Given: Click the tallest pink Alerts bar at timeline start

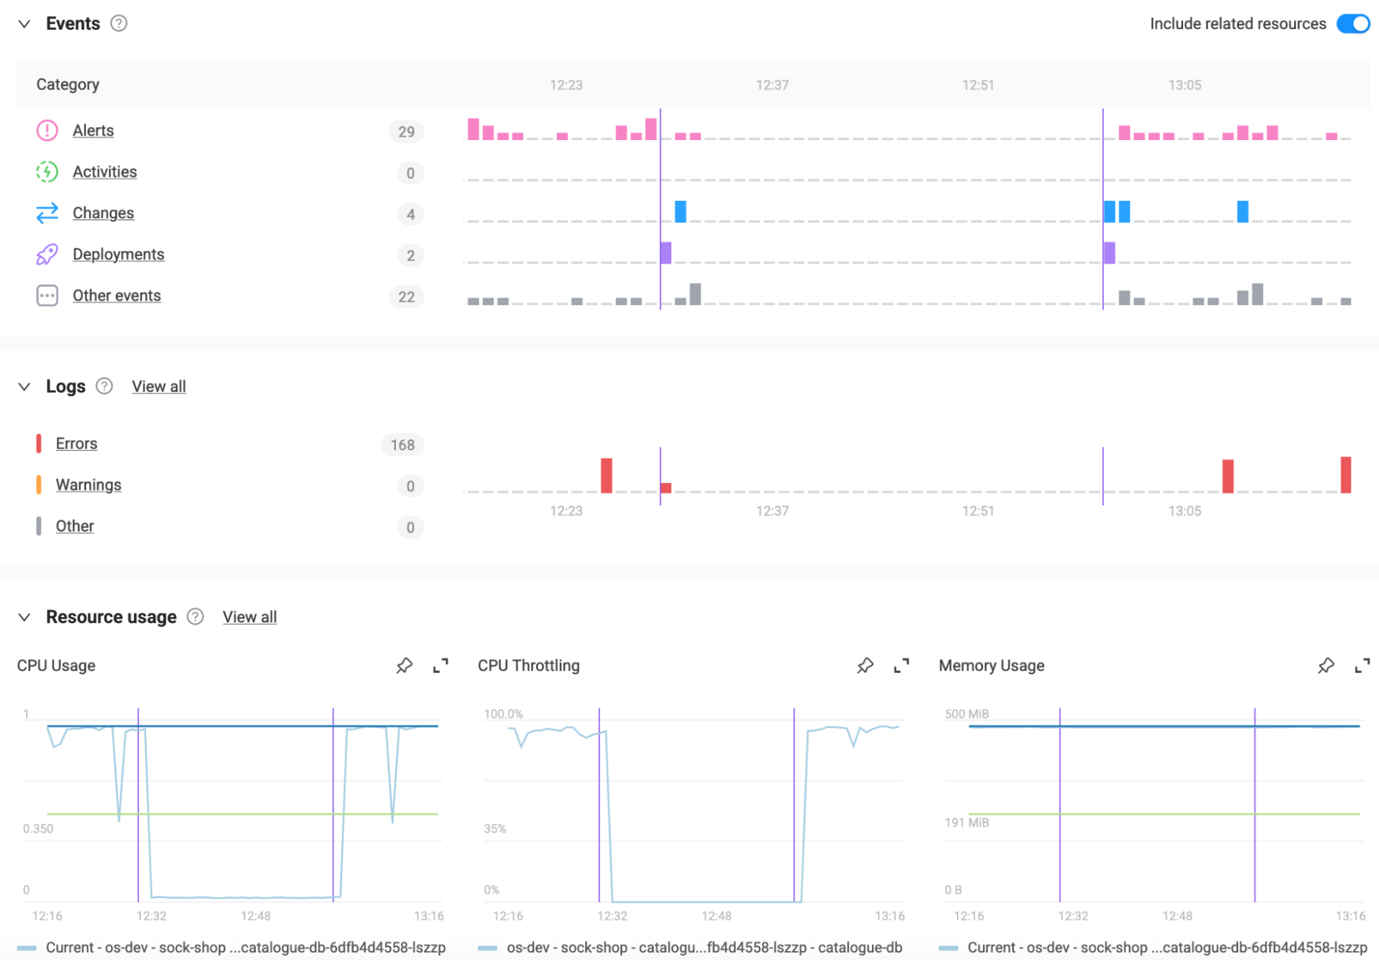Looking at the screenshot, I should (x=473, y=129).
